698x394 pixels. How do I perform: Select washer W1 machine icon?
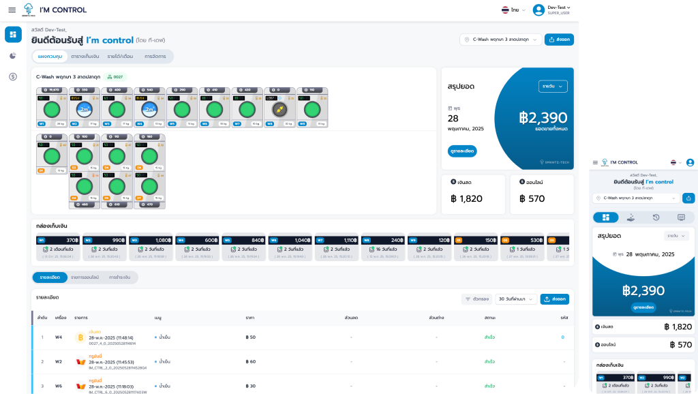pyautogui.click(x=52, y=108)
